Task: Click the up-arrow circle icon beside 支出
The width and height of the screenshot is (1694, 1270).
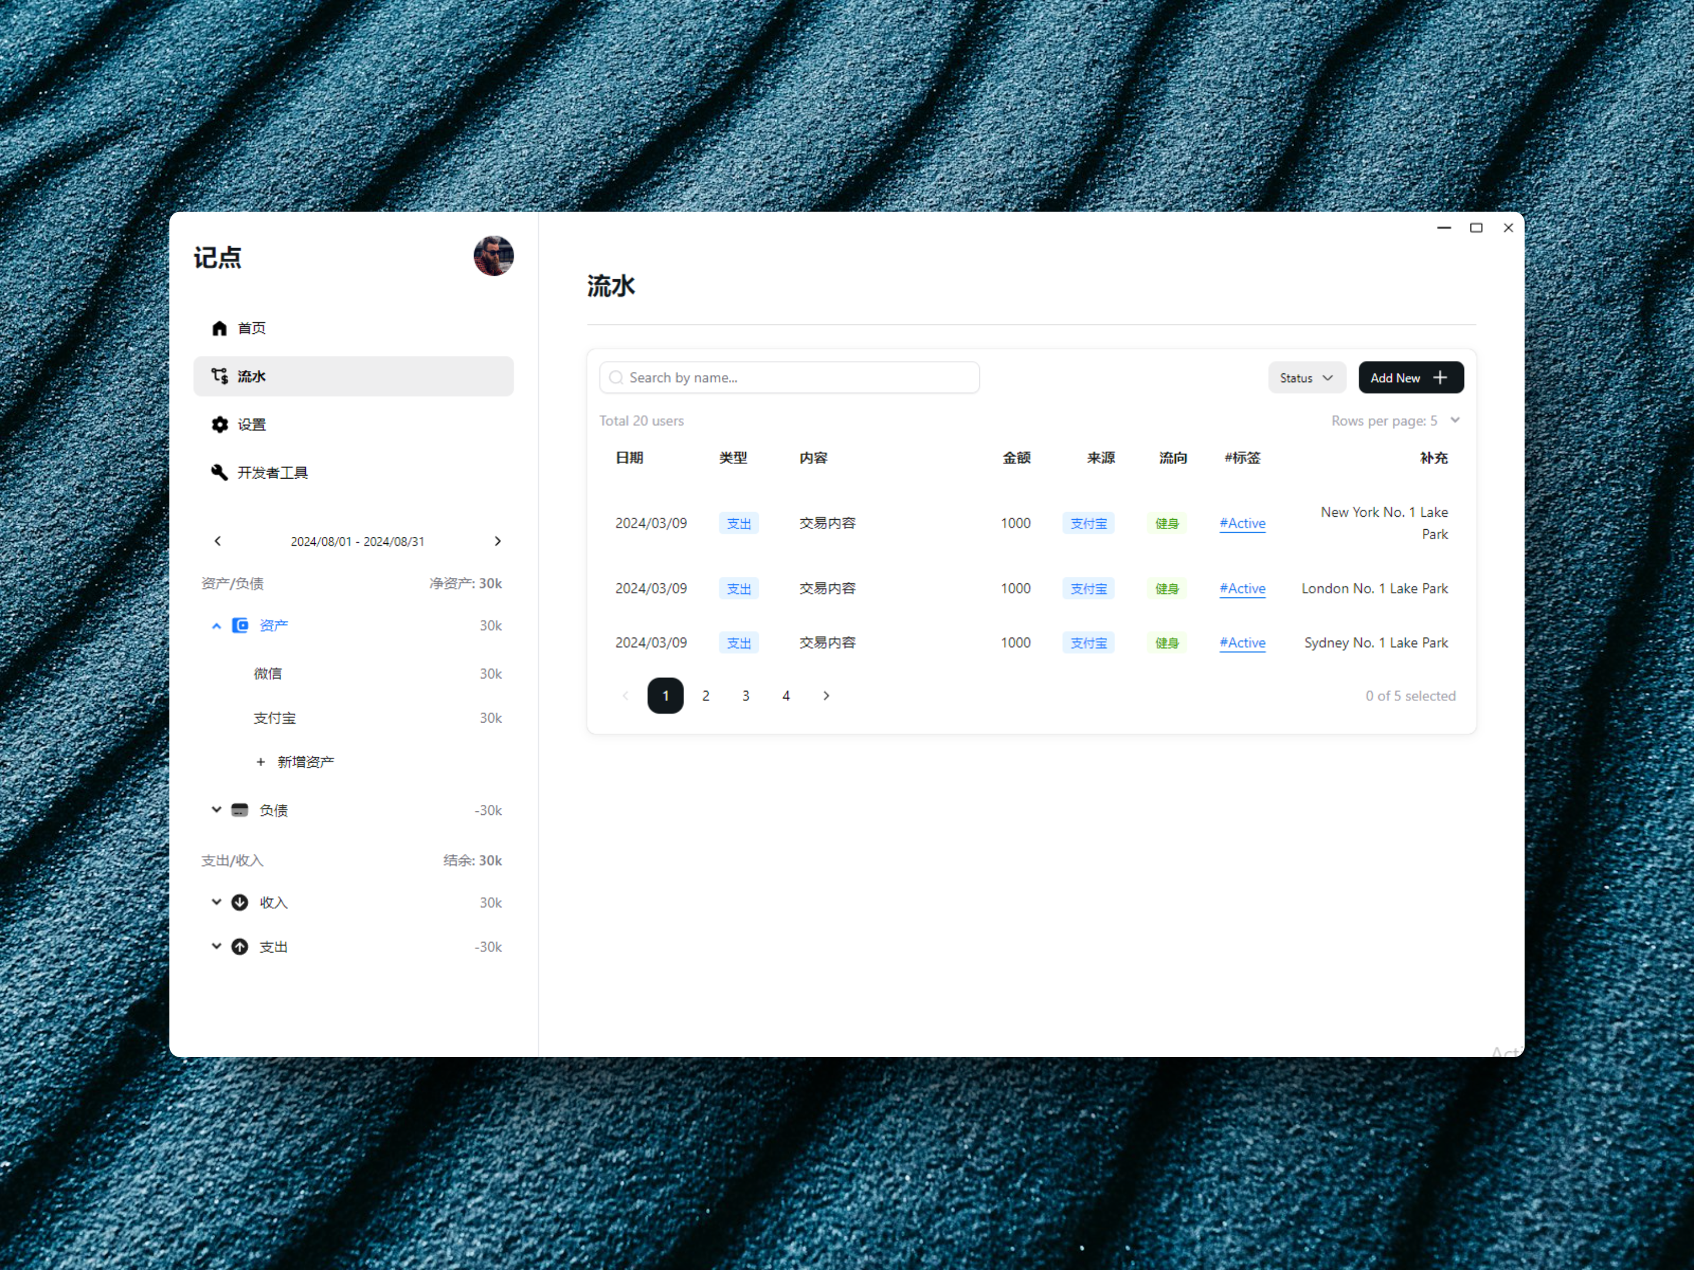Action: coord(240,947)
